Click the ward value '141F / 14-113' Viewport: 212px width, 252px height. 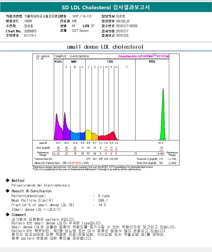pyautogui.click(x=82, y=16)
